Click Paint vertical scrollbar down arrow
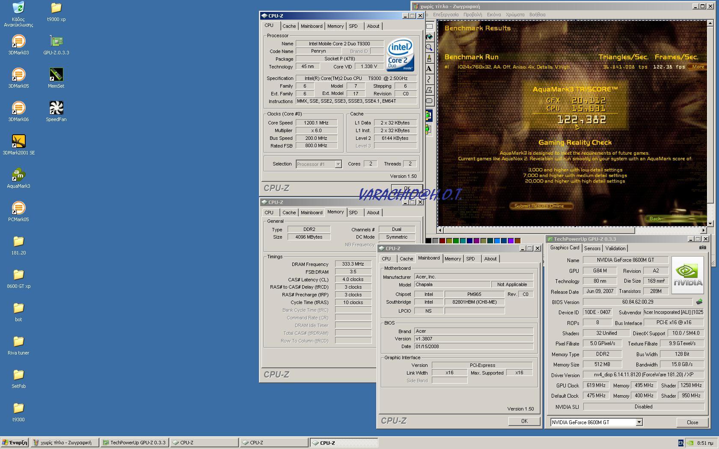This screenshot has height=449, width=719. [x=710, y=223]
